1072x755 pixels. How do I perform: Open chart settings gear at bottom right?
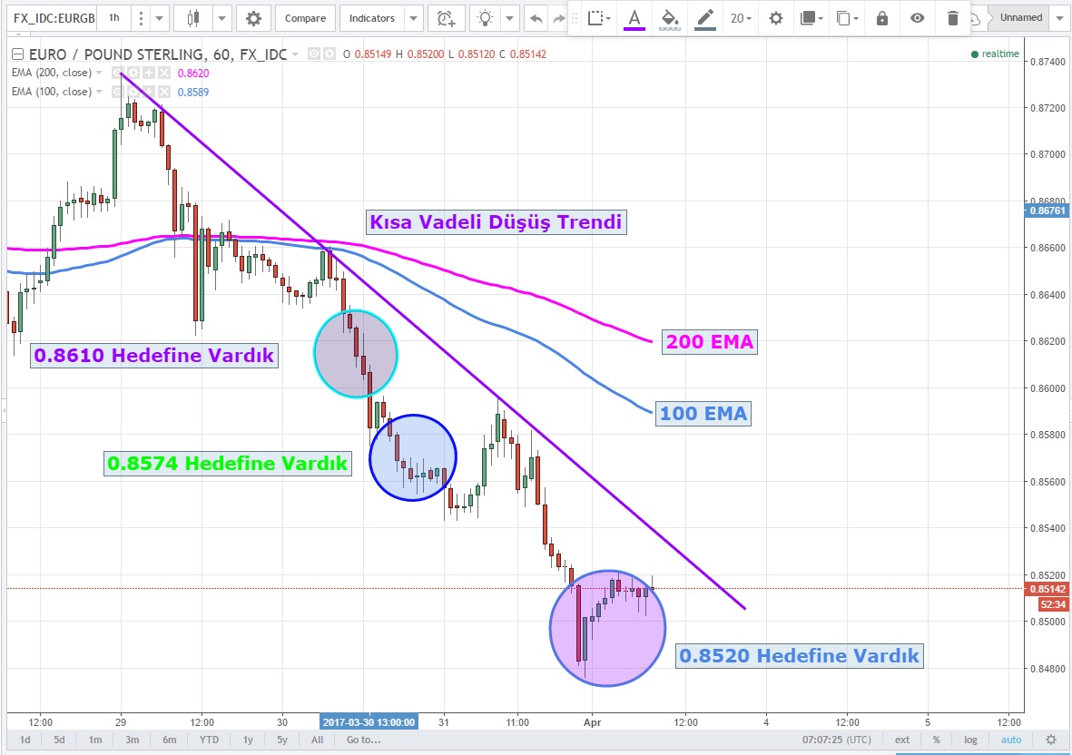(1051, 740)
